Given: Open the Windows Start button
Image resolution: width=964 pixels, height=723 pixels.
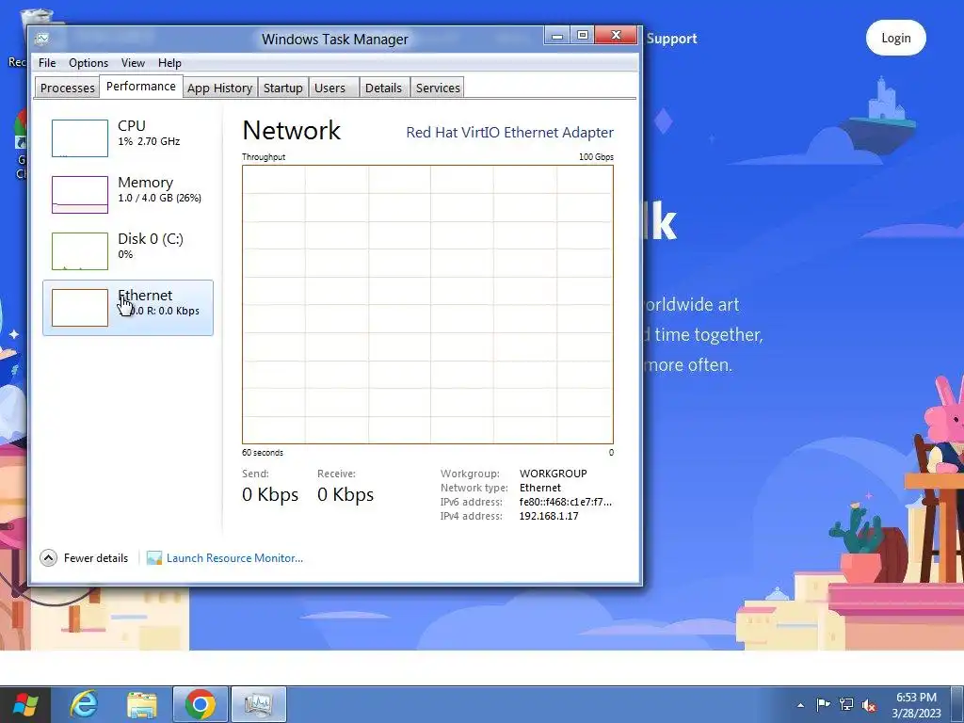Looking at the screenshot, I should pyautogui.click(x=25, y=704).
